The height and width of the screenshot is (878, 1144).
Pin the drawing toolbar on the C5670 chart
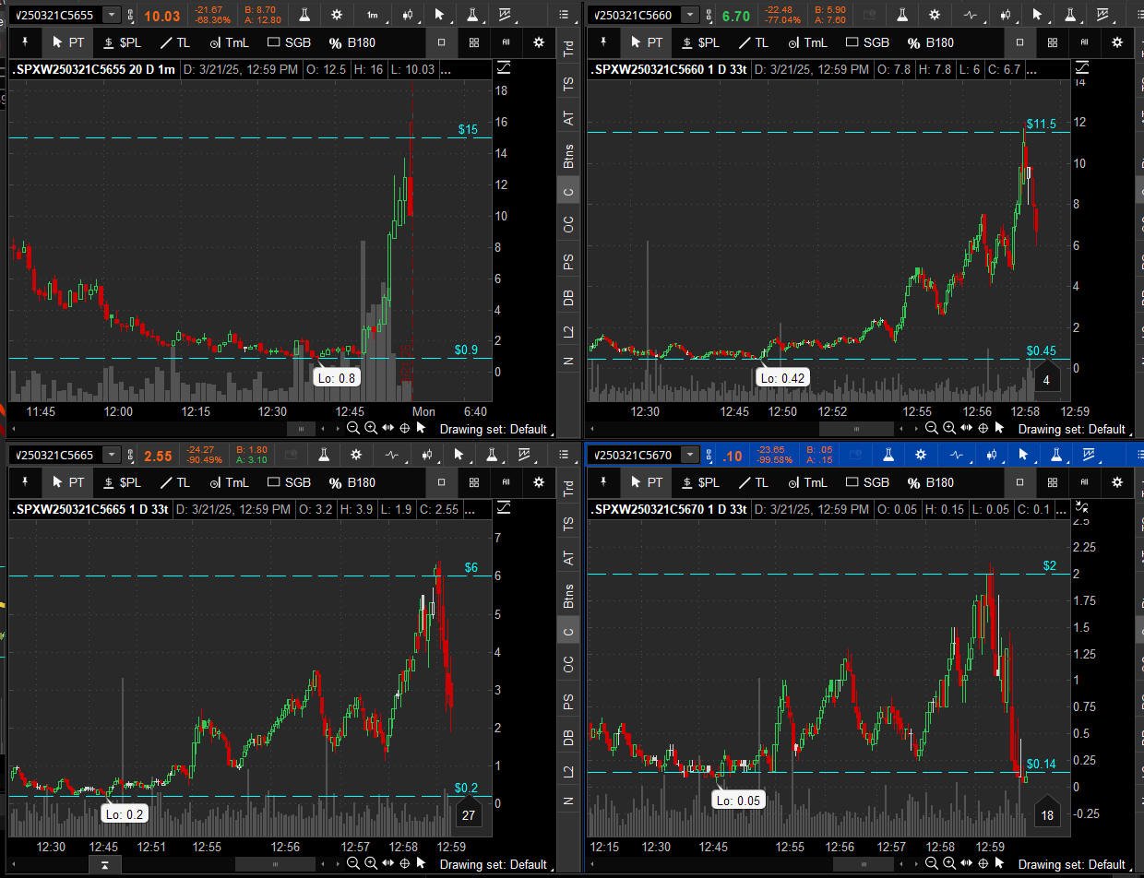[x=603, y=482]
